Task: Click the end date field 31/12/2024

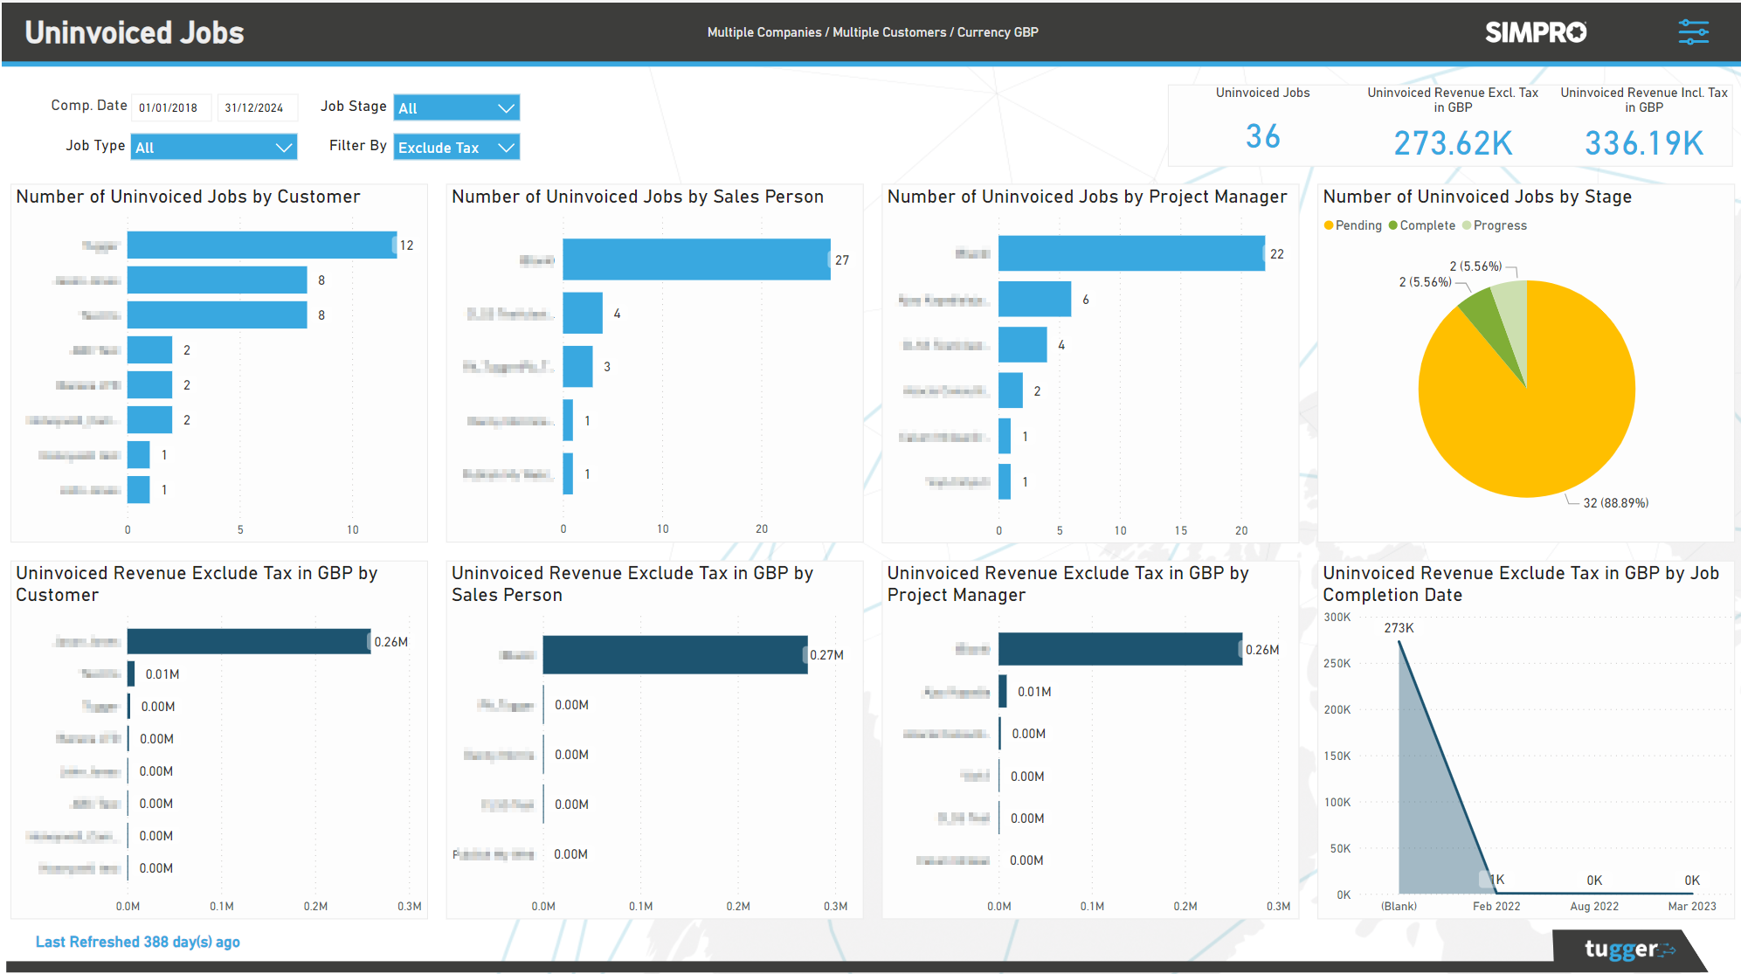Action: click(257, 107)
